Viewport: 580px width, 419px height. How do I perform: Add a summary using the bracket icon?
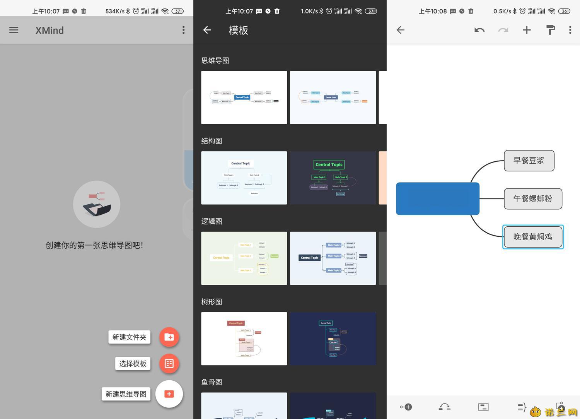point(522,407)
